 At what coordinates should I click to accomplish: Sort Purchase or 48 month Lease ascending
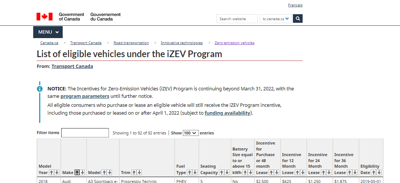271,173
